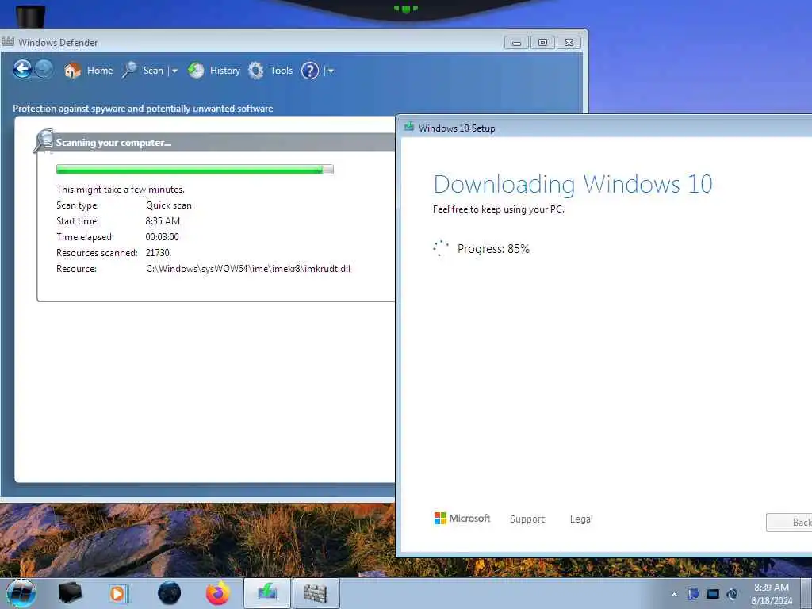Click the black recycle bin desktop icon
The image size is (812, 609).
31,17
